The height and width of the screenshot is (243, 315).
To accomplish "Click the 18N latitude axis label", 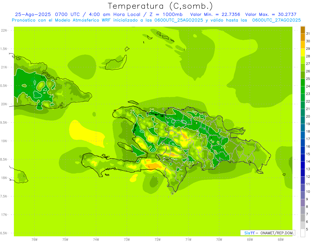I will tap(4, 178).
